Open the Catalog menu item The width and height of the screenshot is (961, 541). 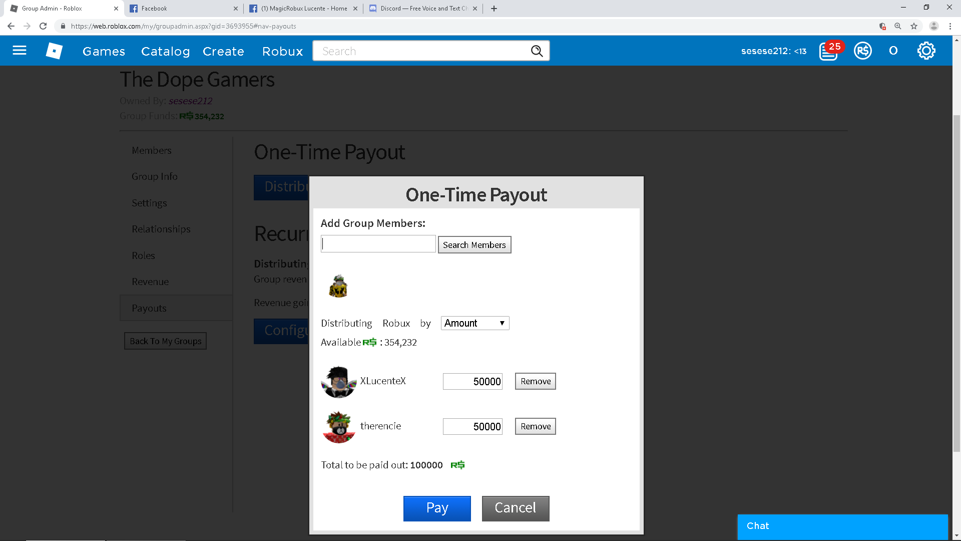pyautogui.click(x=166, y=51)
